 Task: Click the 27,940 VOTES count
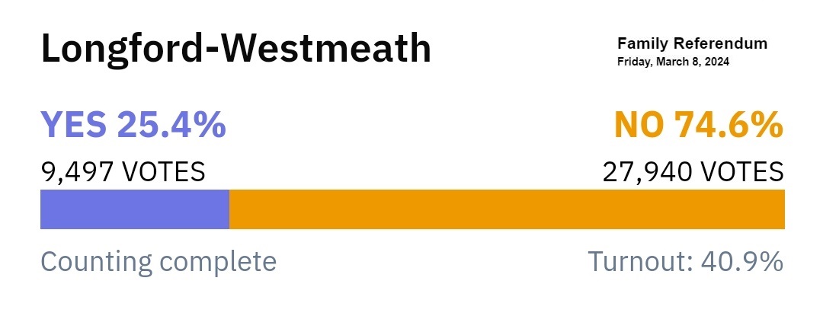coord(693,172)
